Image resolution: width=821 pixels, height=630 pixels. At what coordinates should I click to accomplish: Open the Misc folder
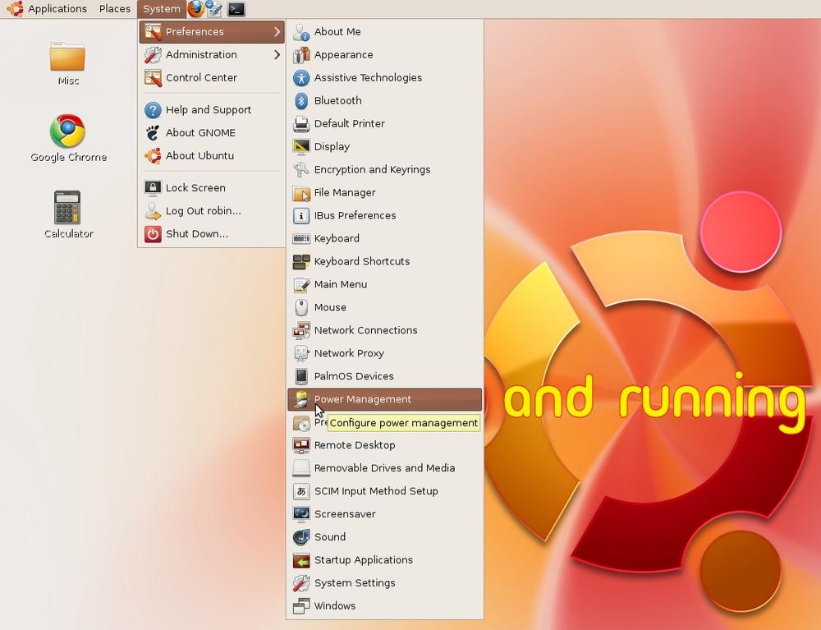(x=67, y=59)
